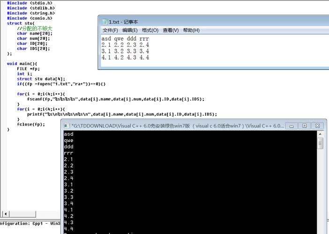Viewport: 329px width, 234px height.
Task: Click the Notepad document icon in title bar
Action: tap(105, 22)
